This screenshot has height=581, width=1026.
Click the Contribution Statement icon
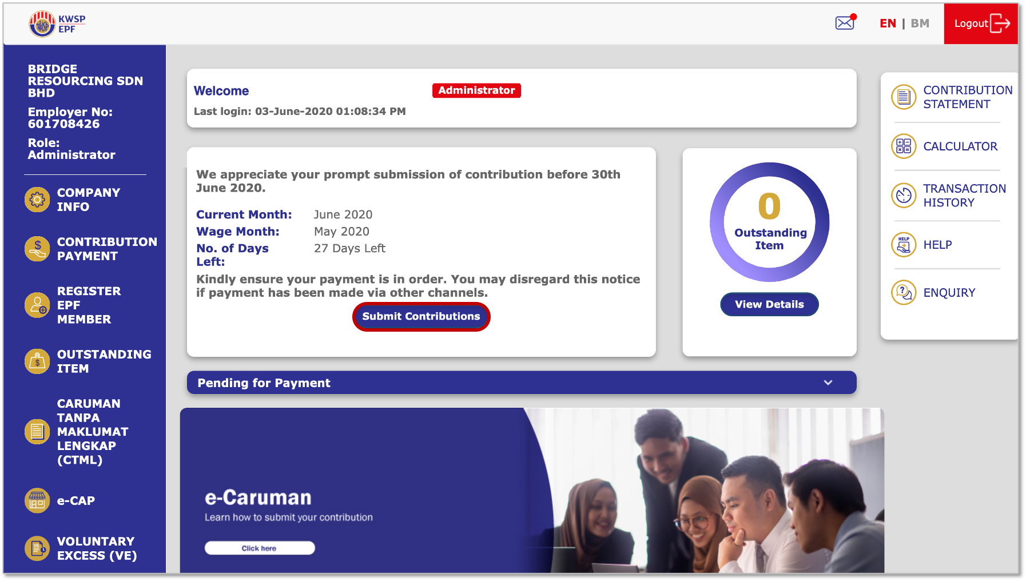tap(904, 97)
